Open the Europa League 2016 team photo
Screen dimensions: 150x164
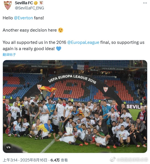(x=75, y=106)
